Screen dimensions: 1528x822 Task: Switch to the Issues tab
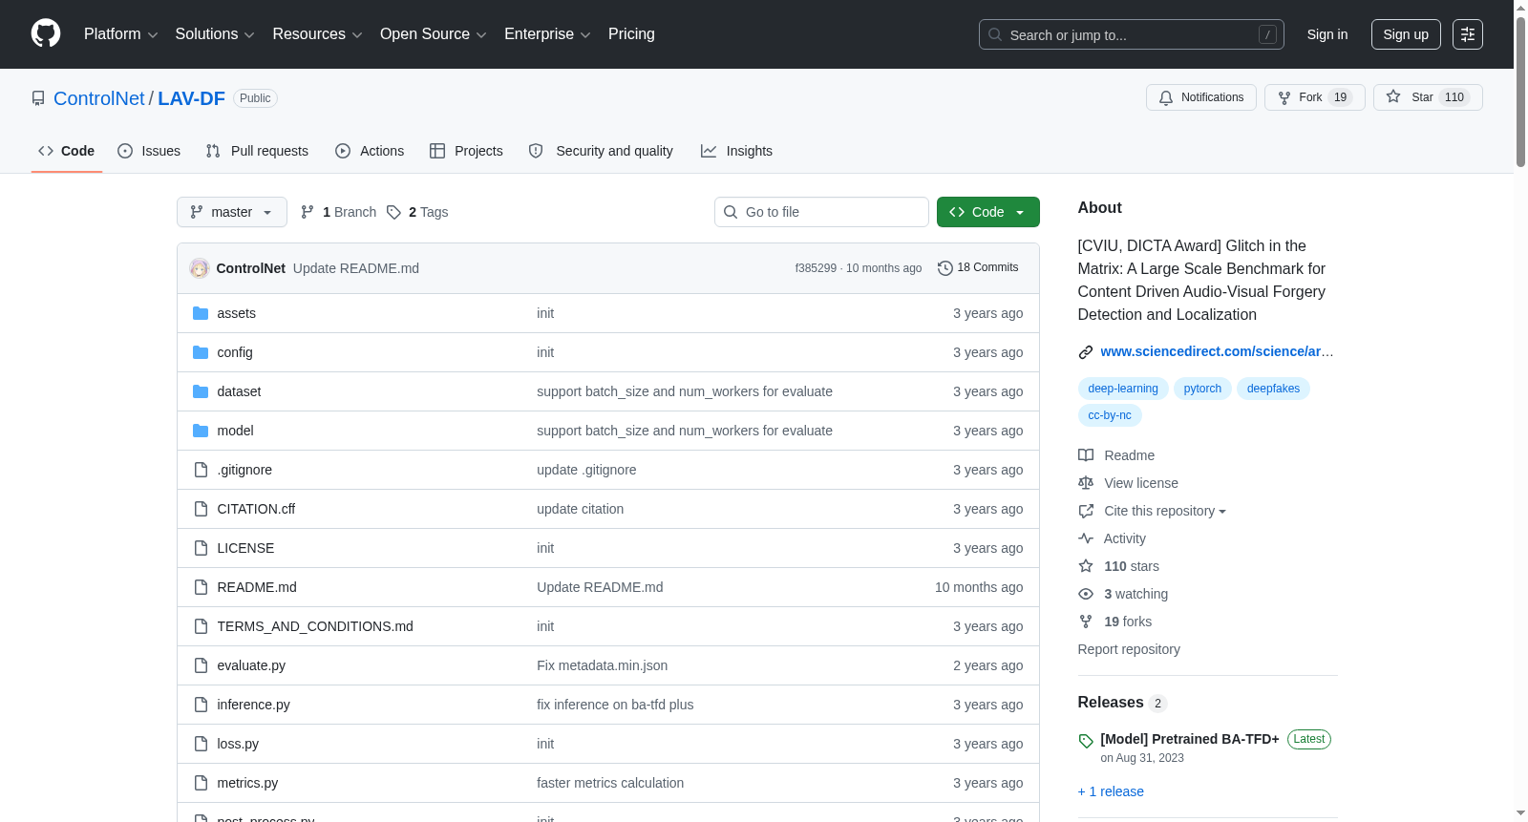coord(149,151)
